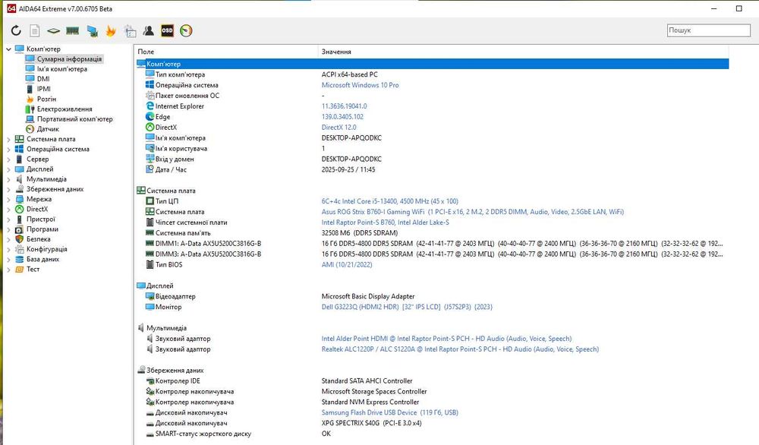
Task: Click the memory module toolbar icon
Action: (x=73, y=30)
